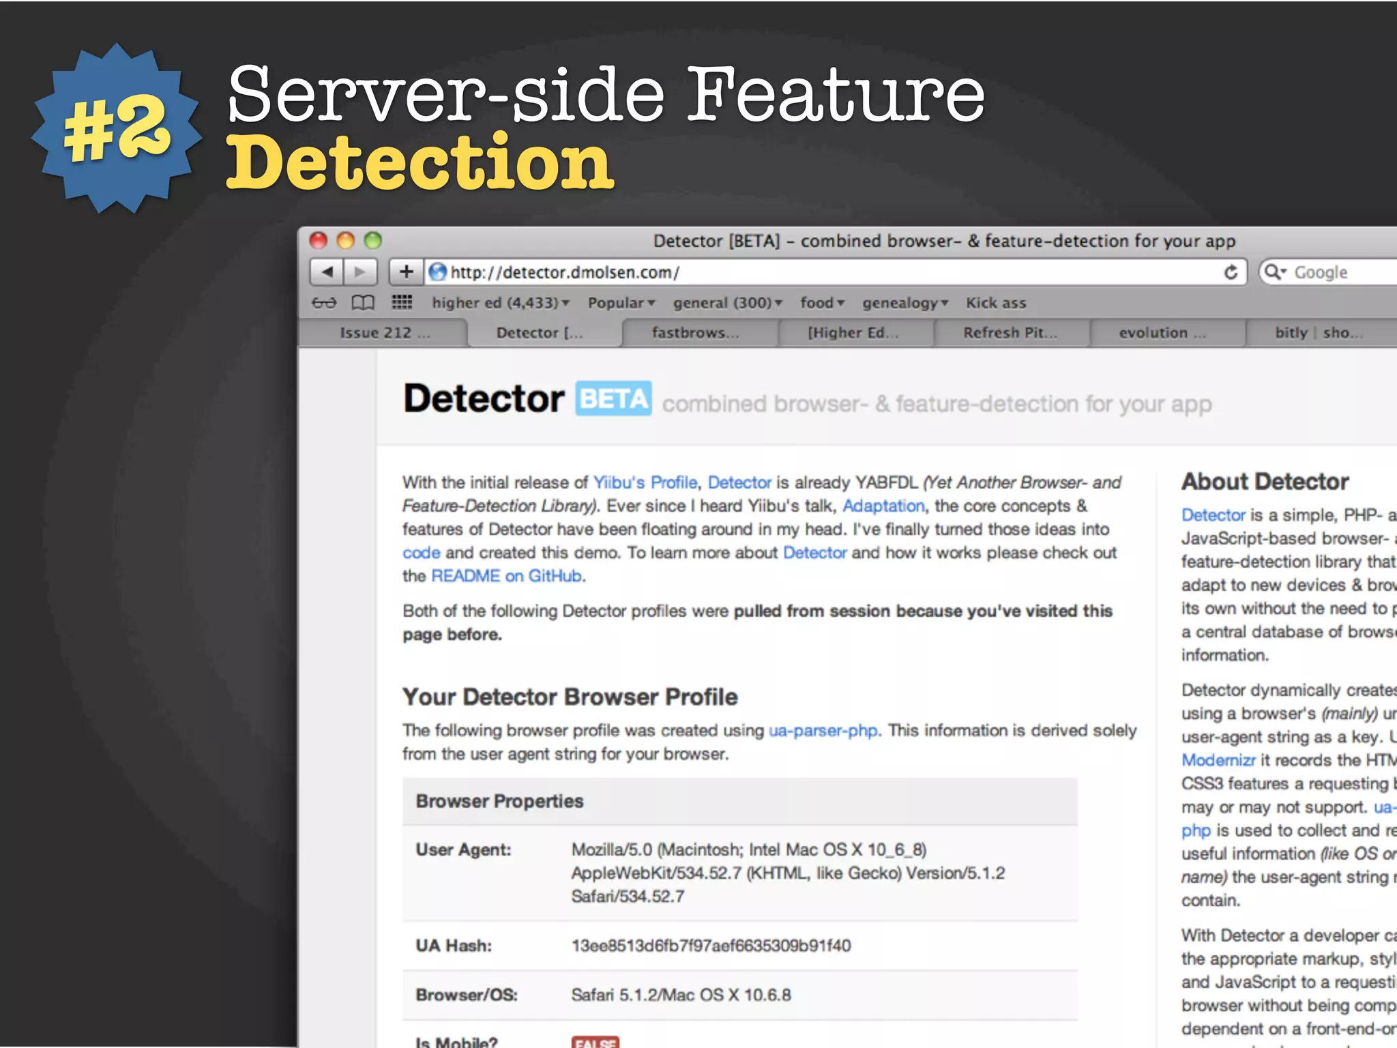Add bookmark with the plus button
This screenshot has width=1397, height=1048.
[x=406, y=272]
